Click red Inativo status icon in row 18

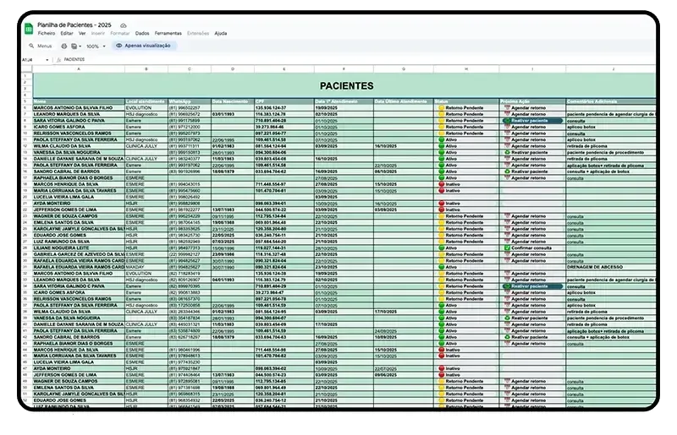click(441, 184)
